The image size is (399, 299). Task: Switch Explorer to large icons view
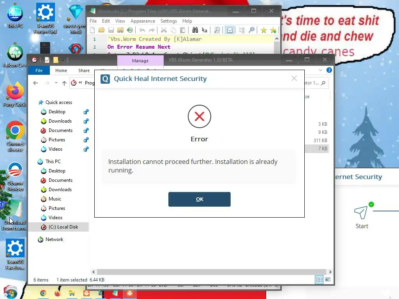click(x=328, y=280)
